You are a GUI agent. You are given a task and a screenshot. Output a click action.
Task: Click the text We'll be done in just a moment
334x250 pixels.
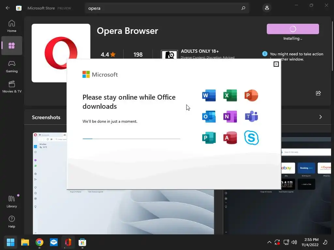[110, 121]
